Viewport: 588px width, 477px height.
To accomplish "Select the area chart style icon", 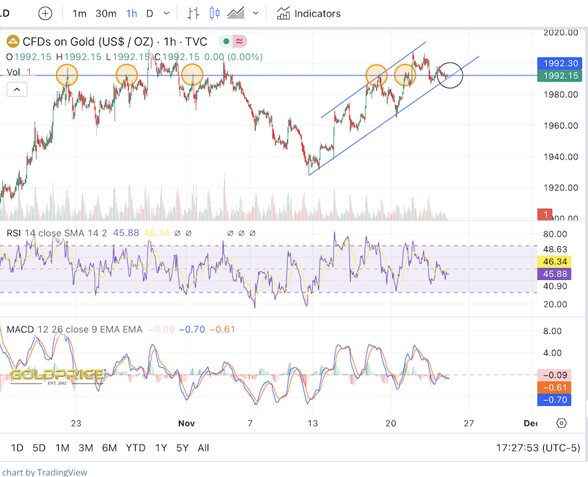I will click(236, 13).
